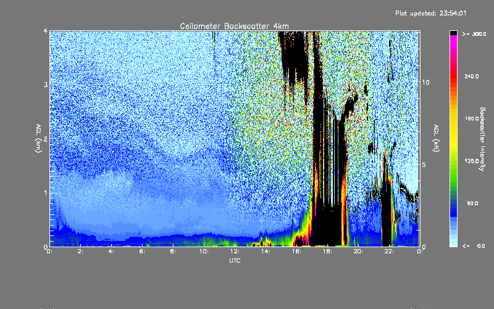Click the left 'AGL (km)' axis label

38,138
